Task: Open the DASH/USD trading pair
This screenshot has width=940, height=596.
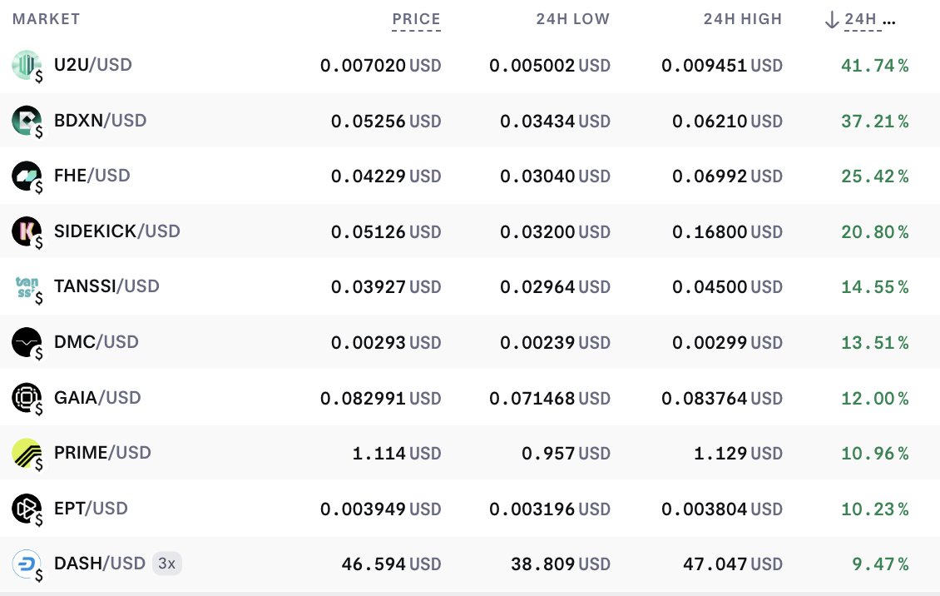Action: click(100, 564)
